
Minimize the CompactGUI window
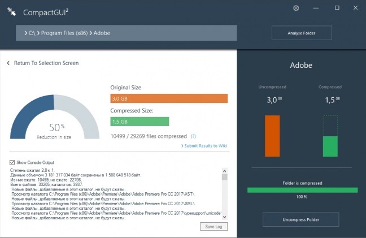[317, 8]
